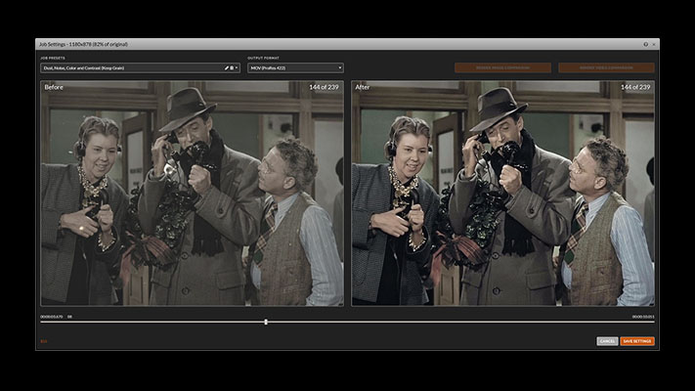Screen dimensions: 695x391
Task: Click the '144 of 239' counter in After view
Action: pyautogui.click(x=635, y=87)
